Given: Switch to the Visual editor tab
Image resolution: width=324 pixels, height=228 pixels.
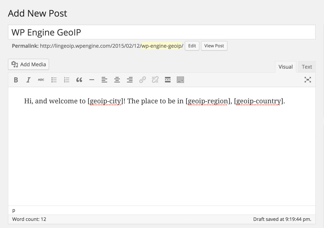Looking at the screenshot, I should tap(286, 67).
